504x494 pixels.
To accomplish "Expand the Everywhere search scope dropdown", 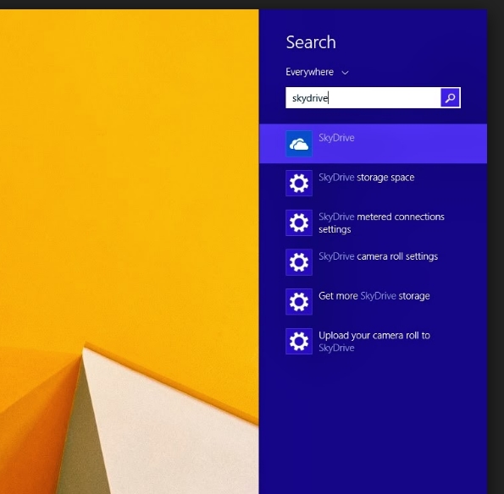I will pyautogui.click(x=317, y=72).
